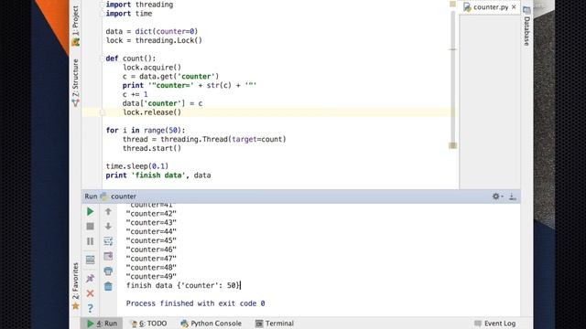The width and height of the screenshot is (586, 329).
Task: Click lock = threading.Lock() line
Action: click(x=154, y=40)
